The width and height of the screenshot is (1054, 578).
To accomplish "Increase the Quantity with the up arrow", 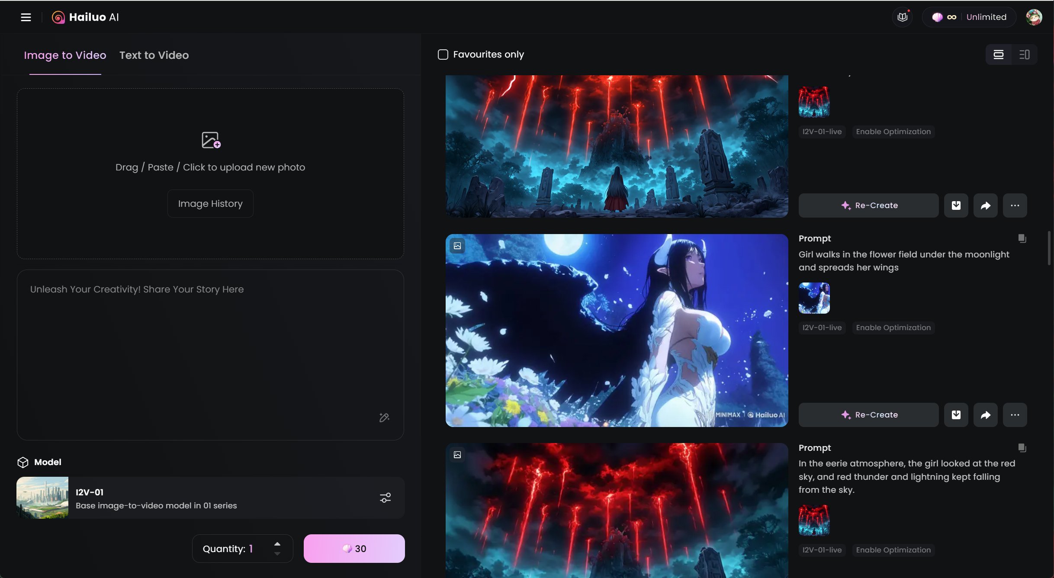I will tap(277, 544).
